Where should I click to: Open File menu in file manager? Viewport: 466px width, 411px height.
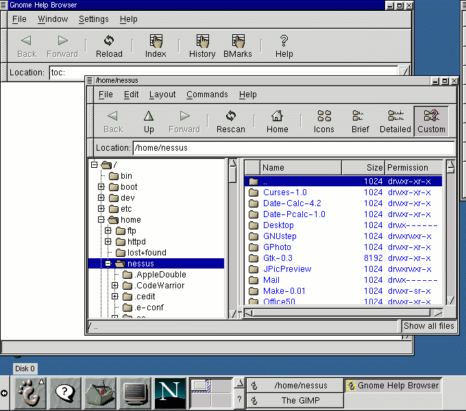click(106, 95)
